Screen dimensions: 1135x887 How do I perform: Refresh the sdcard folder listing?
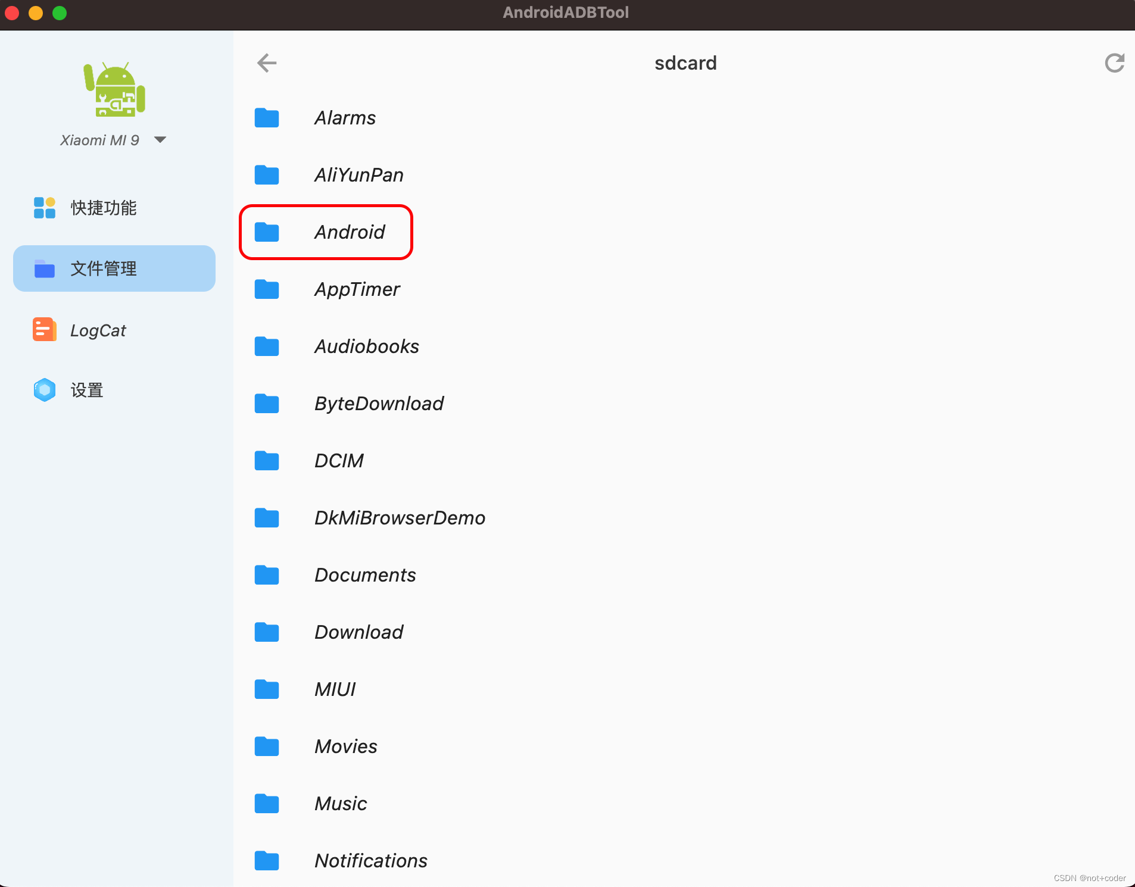click(1114, 63)
